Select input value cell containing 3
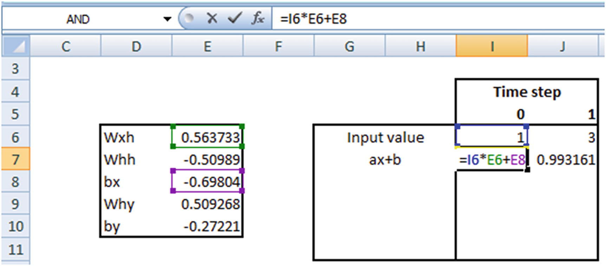This screenshot has width=606, height=266. click(x=562, y=137)
